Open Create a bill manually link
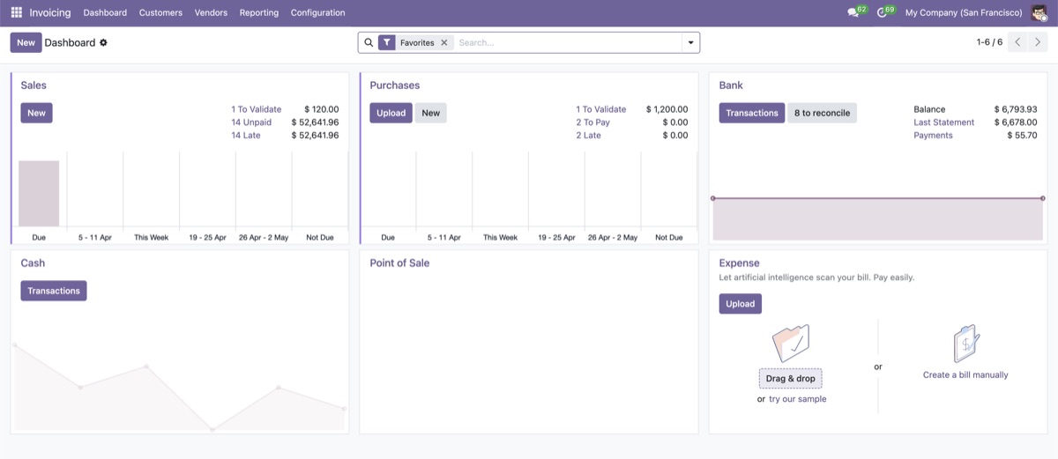 coord(965,374)
